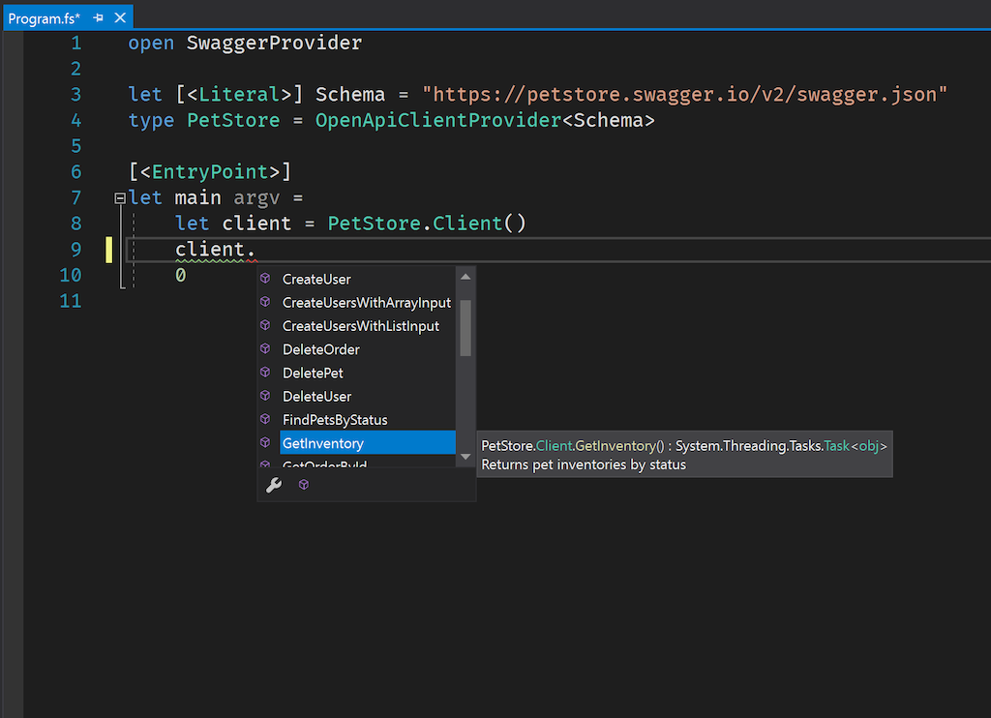991x718 pixels.
Task: Click the swagger.json URL string on line 3
Action: click(x=684, y=95)
